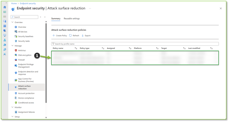Go to Home breadcrumb link
This screenshot has height=122, width=229.
(x=14, y=3)
